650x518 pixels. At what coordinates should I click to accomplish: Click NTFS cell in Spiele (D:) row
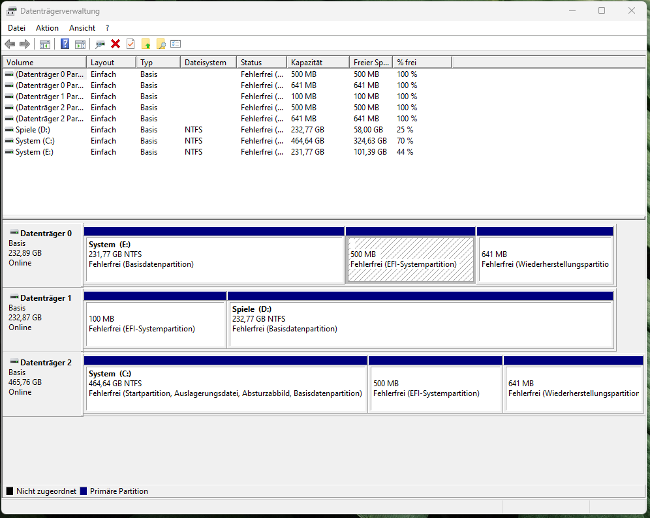194,130
